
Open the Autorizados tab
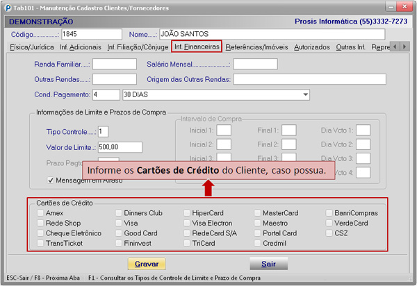(312, 47)
